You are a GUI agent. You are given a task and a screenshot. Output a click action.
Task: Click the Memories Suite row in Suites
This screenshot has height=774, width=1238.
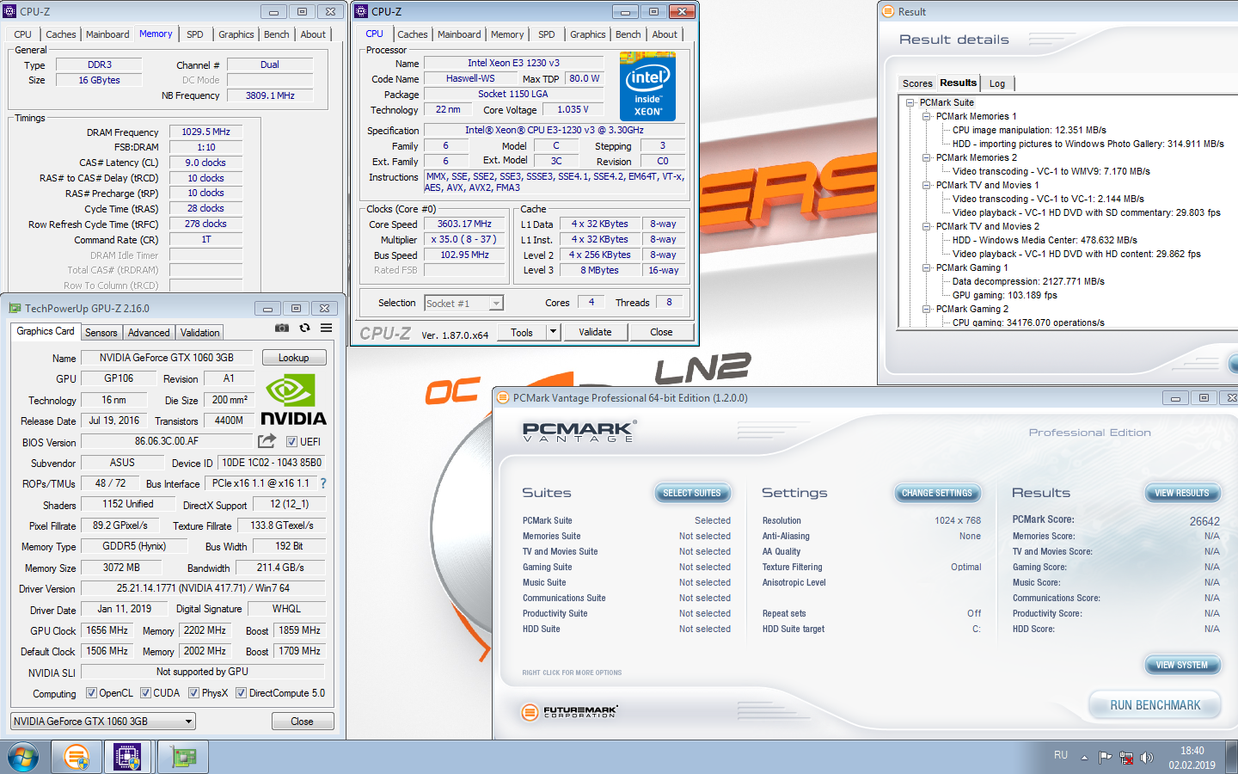tap(627, 536)
